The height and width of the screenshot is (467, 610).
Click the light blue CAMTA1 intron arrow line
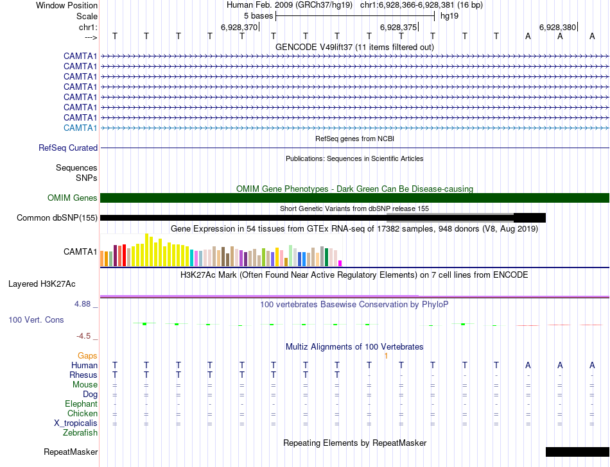click(x=354, y=128)
